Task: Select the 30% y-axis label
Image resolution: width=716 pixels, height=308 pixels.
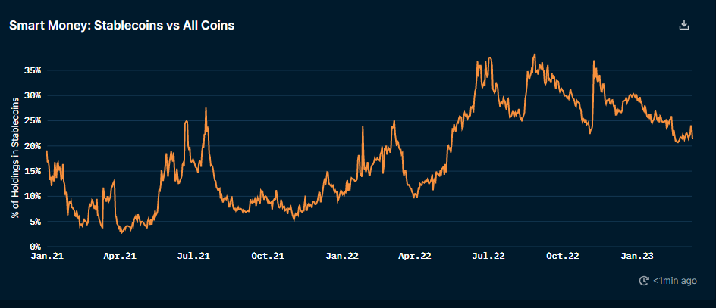Action: pyautogui.click(x=31, y=95)
